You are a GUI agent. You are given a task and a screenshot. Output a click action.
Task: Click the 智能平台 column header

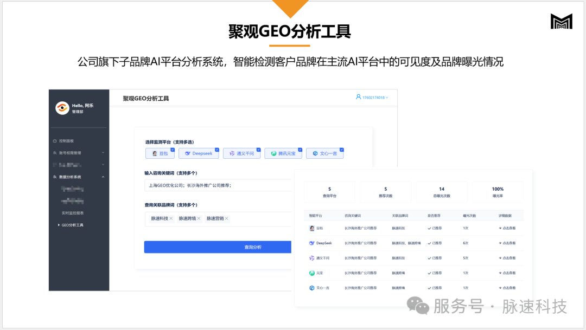coord(315,216)
